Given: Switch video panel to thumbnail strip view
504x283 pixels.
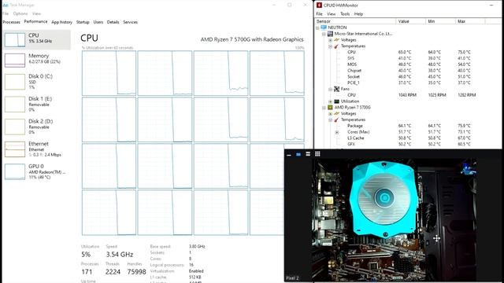Looking at the screenshot, I should [x=308, y=154].
